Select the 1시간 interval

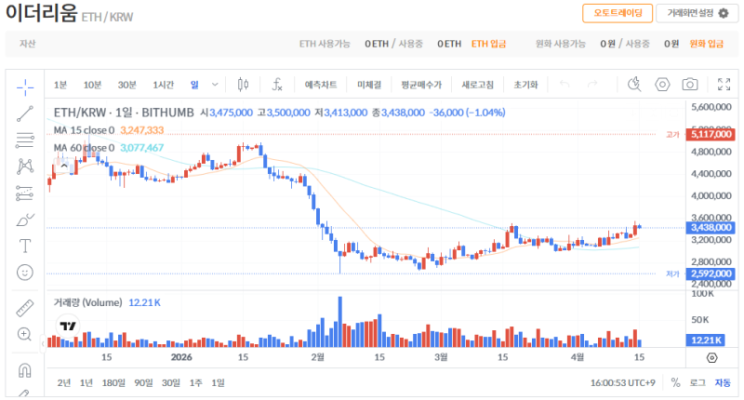[164, 85]
